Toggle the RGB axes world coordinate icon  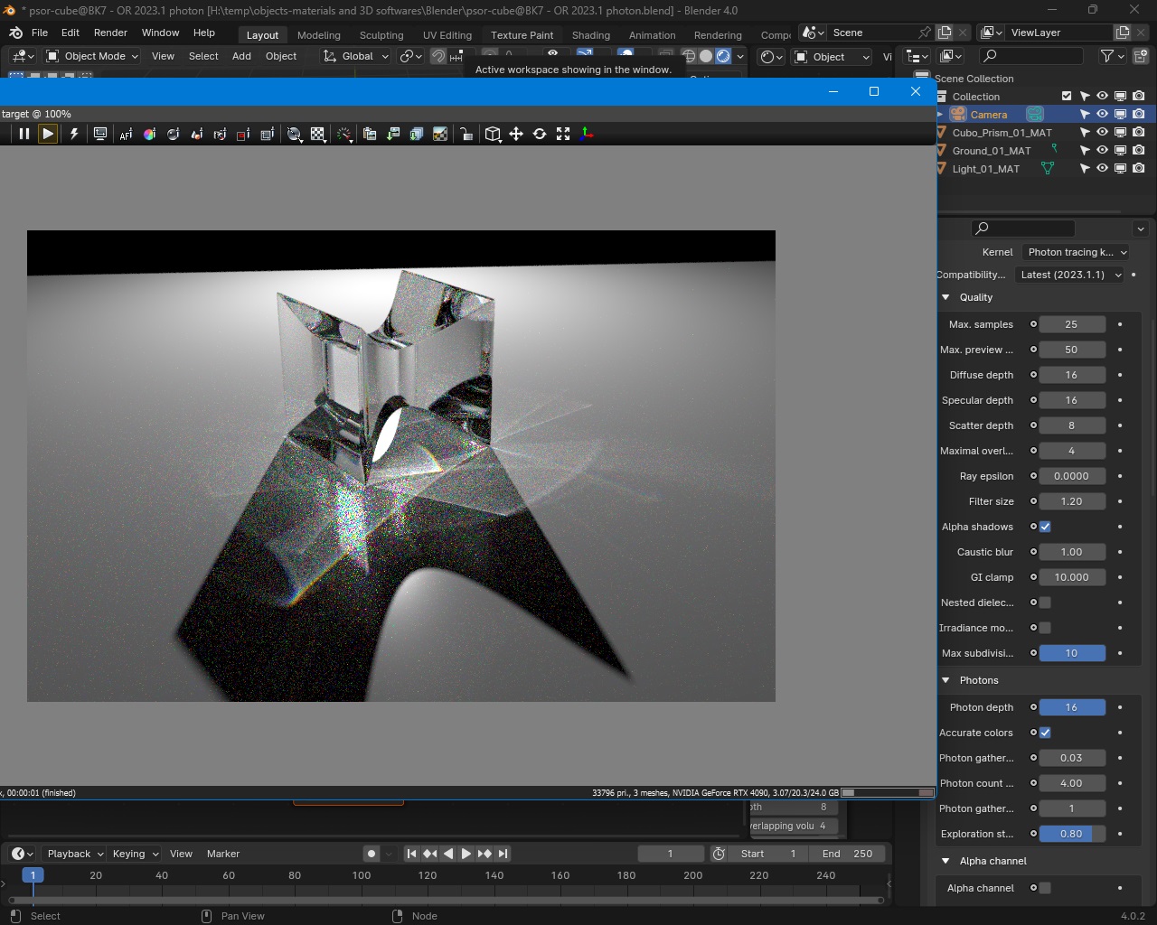588,134
